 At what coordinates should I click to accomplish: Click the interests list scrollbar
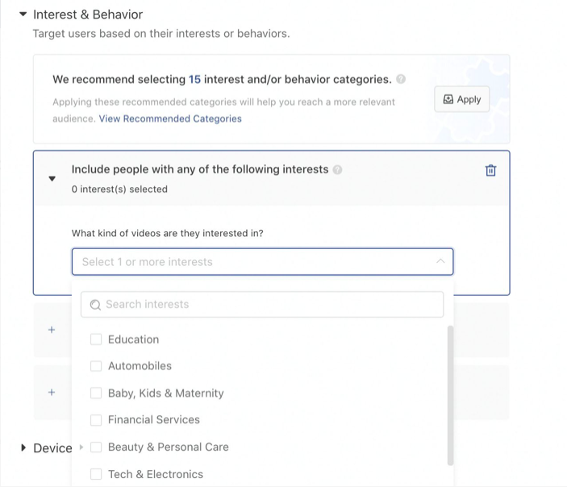coord(450,395)
